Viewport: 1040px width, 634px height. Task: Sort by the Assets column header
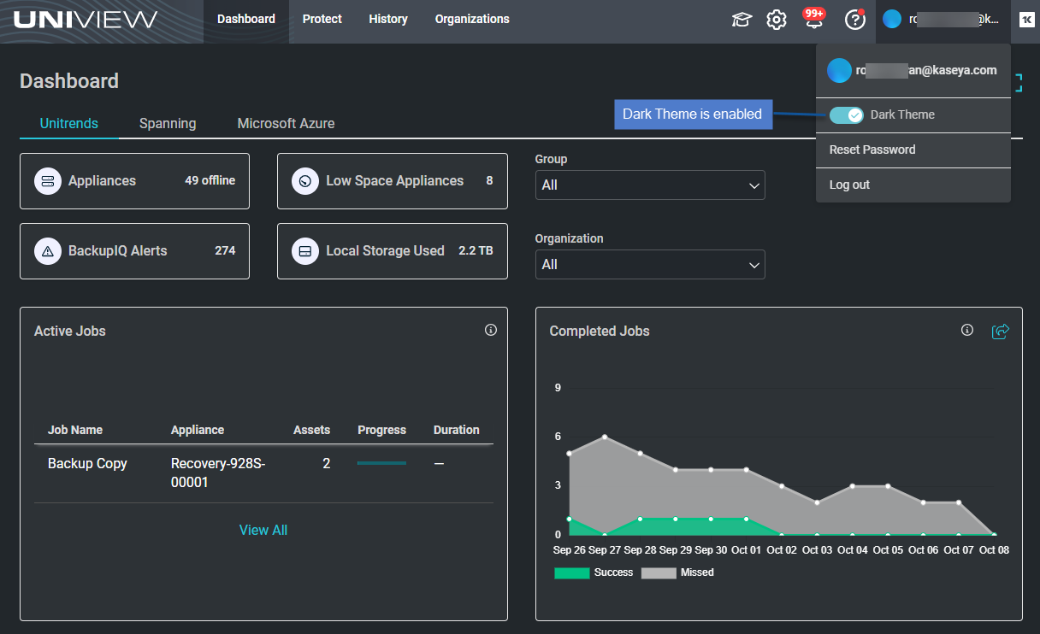pyautogui.click(x=311, y=431)
